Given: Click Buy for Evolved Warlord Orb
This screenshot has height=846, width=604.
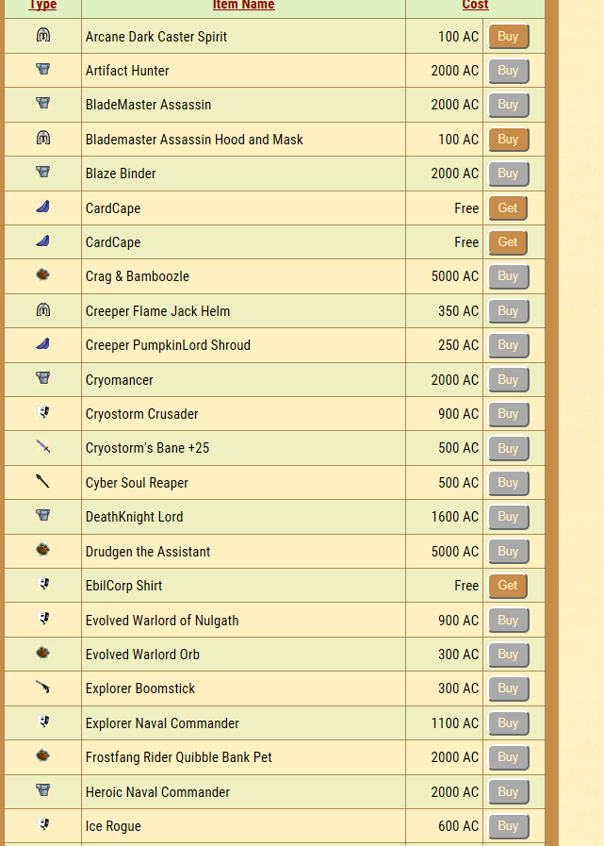Looking at the screenshot, I should (508, 655).
